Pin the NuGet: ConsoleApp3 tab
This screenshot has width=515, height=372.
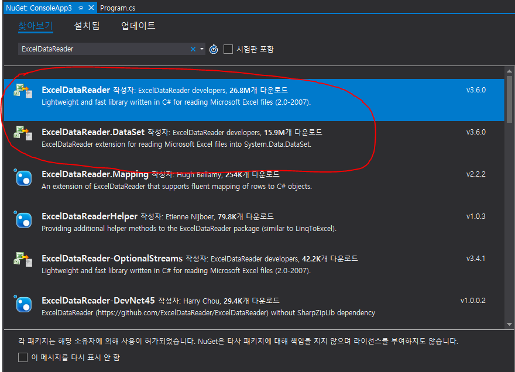(81, 8)
